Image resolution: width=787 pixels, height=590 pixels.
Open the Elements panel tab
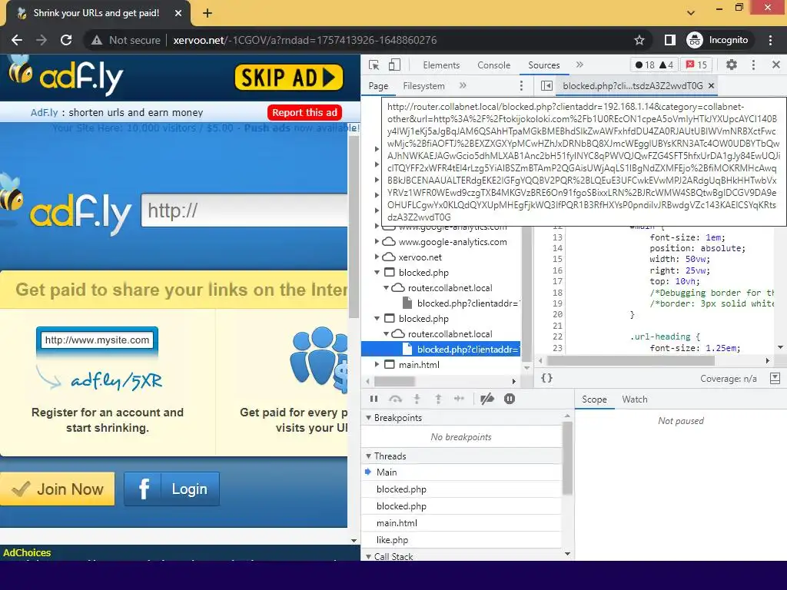pos(441,65)
